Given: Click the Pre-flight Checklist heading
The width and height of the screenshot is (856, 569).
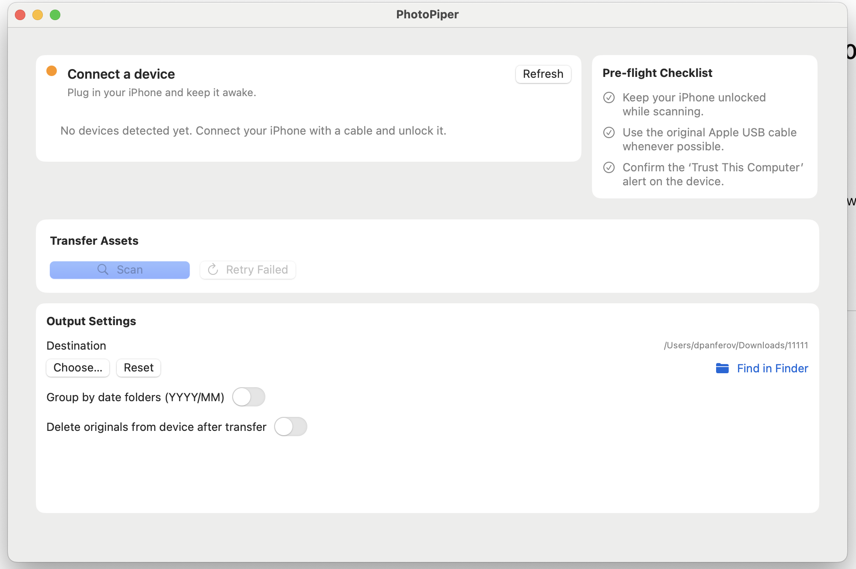Looking at the screenshot, I should tap(658, 73).
